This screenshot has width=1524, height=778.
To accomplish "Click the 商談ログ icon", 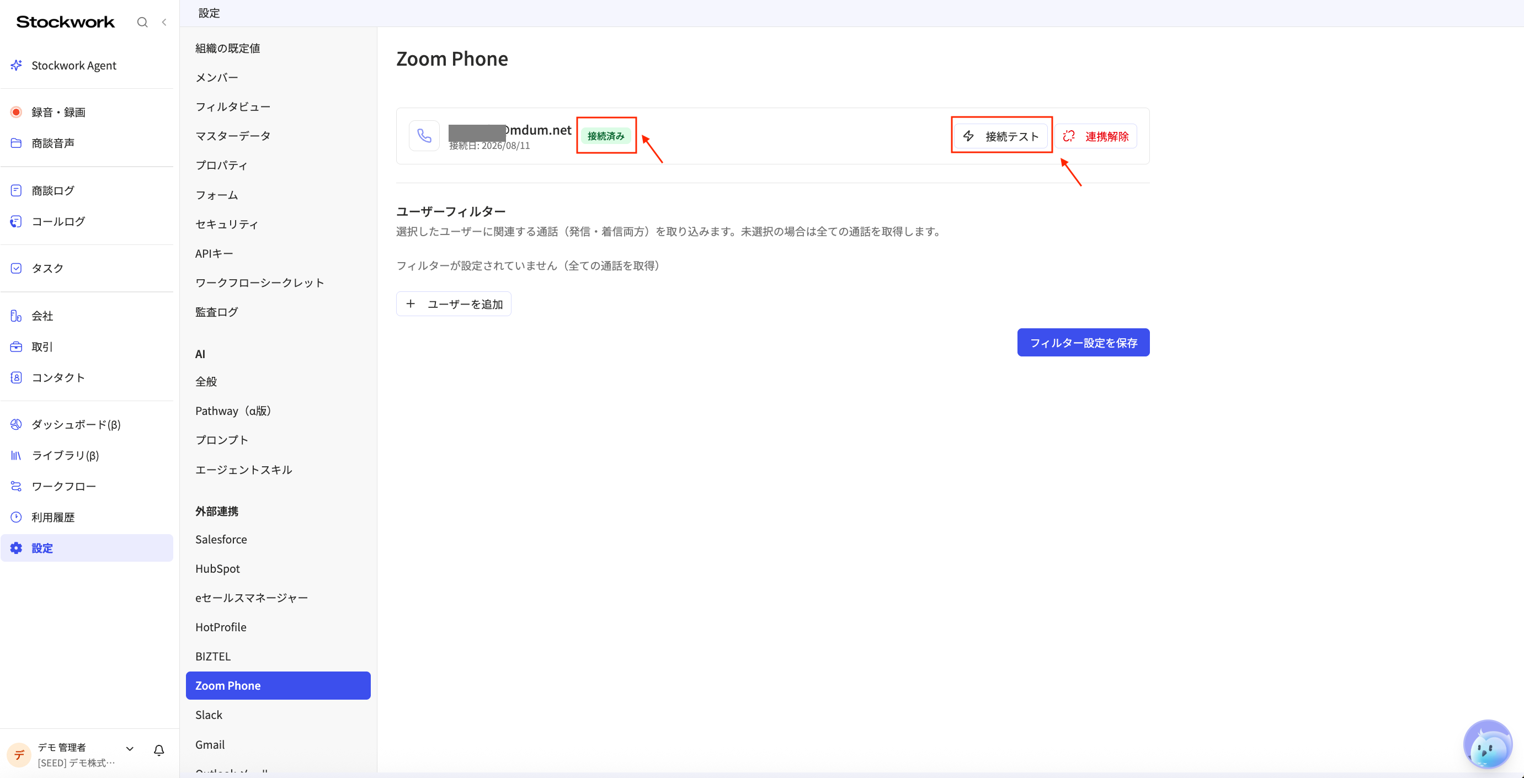I will point(17,190).
